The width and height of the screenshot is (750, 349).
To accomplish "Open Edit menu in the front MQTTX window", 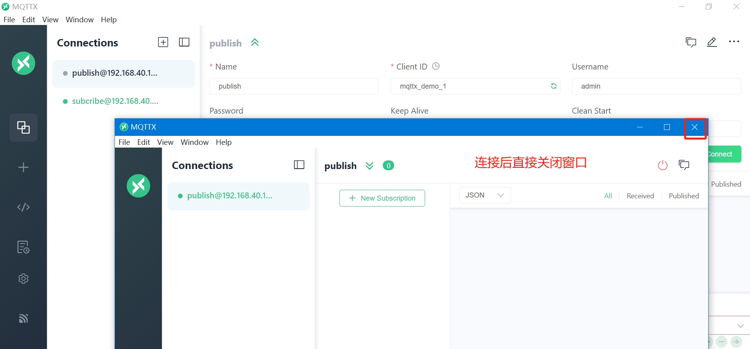I will pyautogui.click(x=144, y=142).
